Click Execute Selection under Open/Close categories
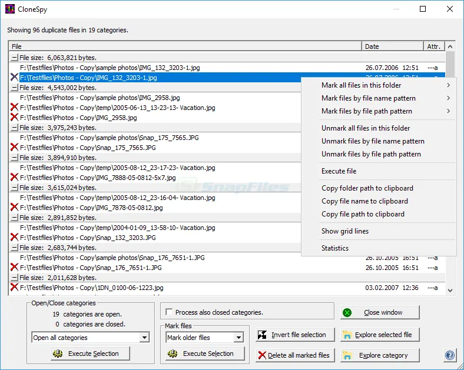Image resolution: width=464 pixels, height=370 pixels. pyautogui.click(x=90, y=354)
